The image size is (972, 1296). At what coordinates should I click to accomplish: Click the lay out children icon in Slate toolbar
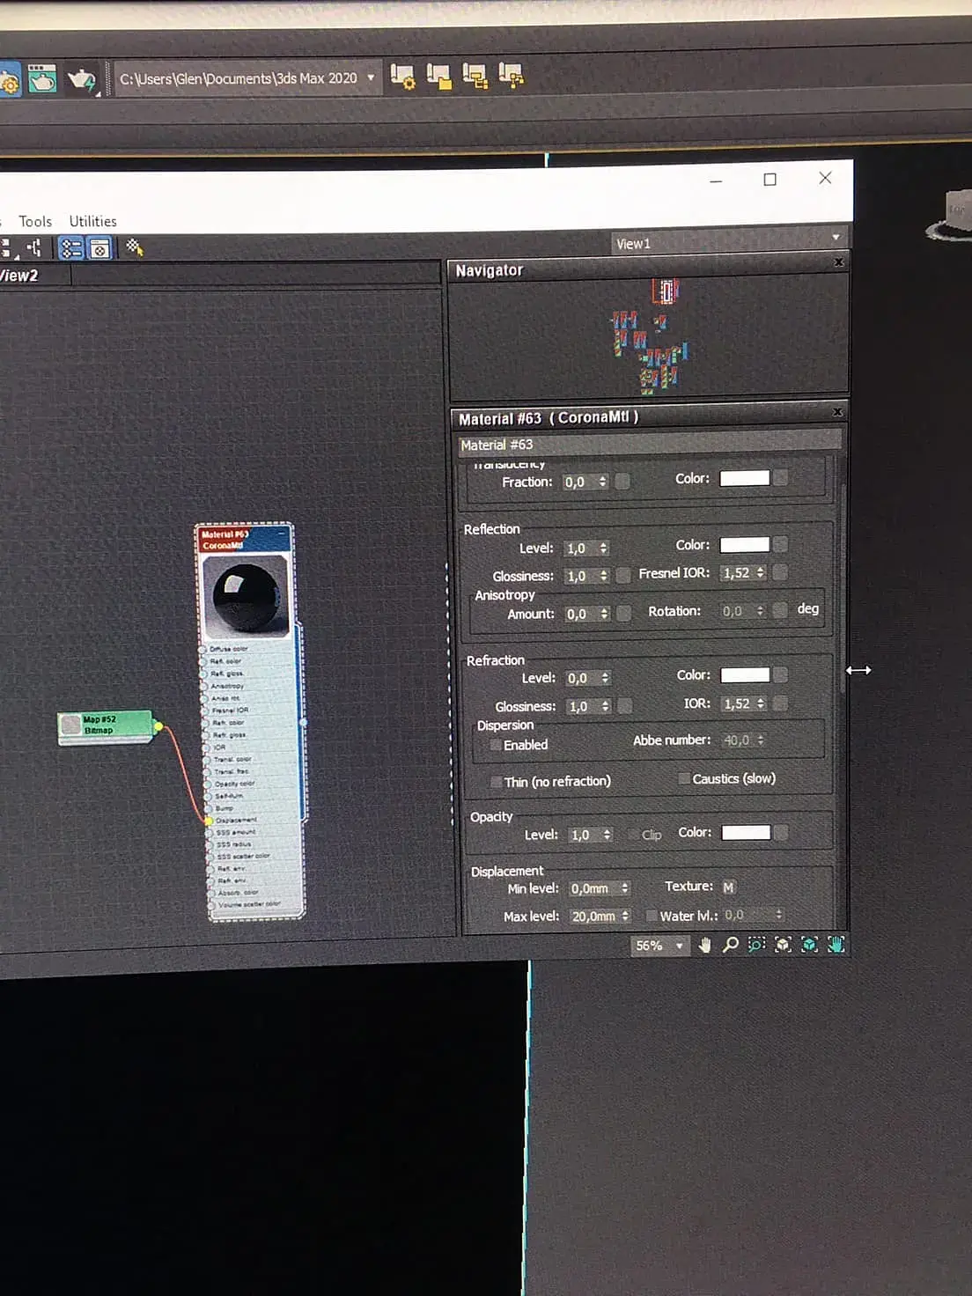(x=33, y=248)
